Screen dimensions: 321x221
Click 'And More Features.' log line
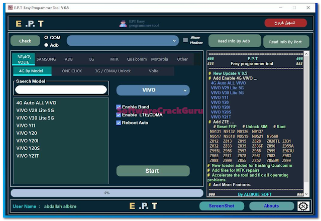232,185
